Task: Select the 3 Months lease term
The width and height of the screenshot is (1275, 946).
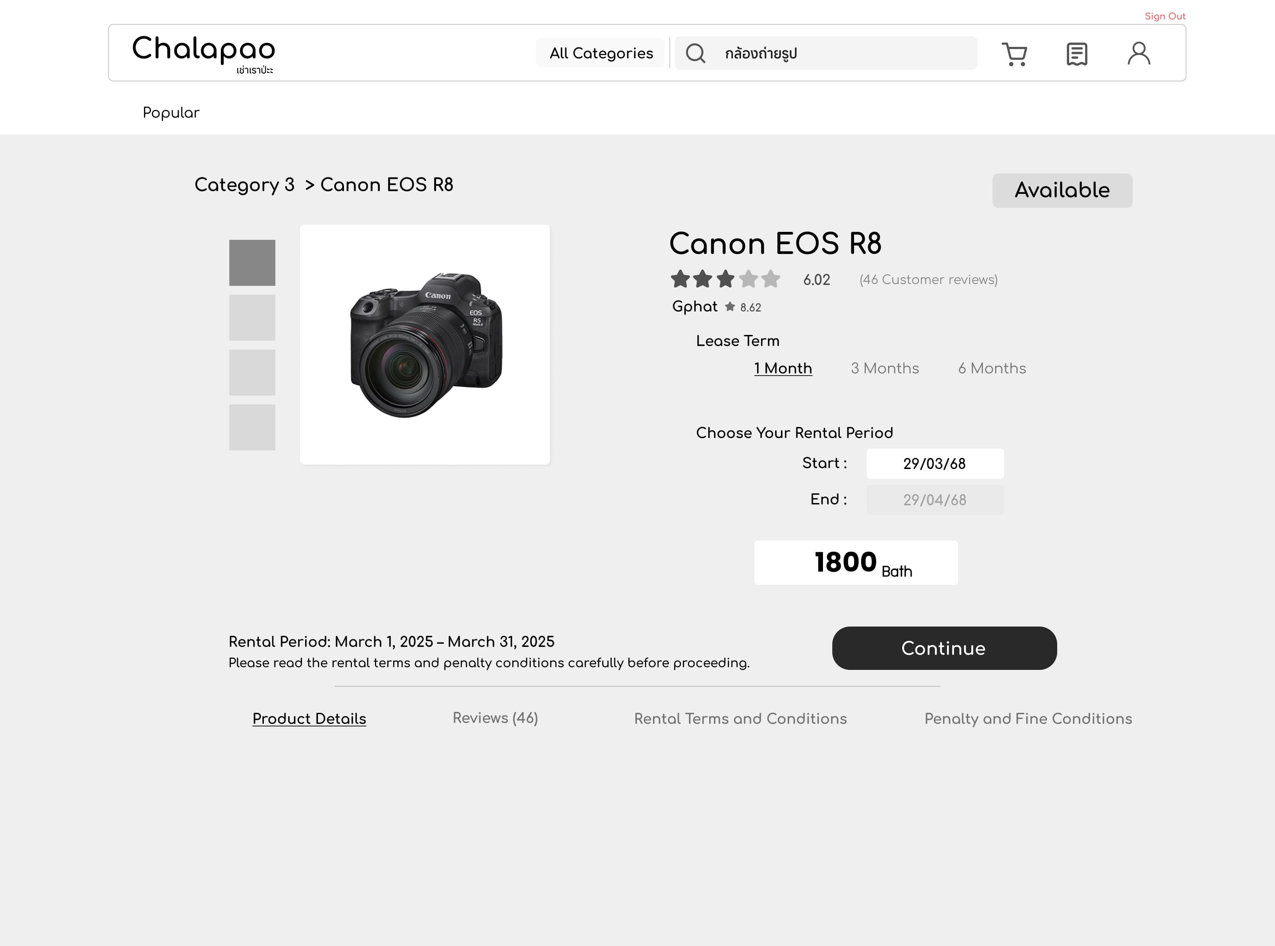Action: pyautogui.click(x=885, y=368)
